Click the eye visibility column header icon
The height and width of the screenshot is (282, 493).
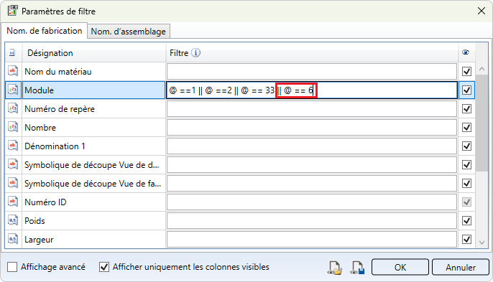[x=466, y=52]
